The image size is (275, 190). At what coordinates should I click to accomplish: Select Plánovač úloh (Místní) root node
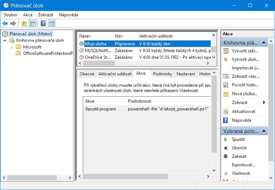point(31,34)
